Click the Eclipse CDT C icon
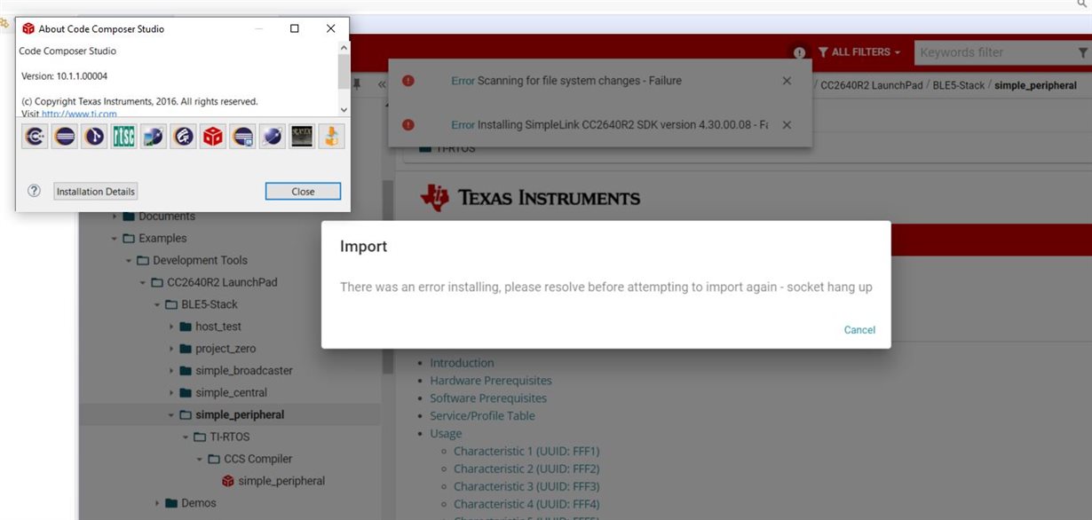The height and width of the screenshot is (520, 1092). point(35,137)
